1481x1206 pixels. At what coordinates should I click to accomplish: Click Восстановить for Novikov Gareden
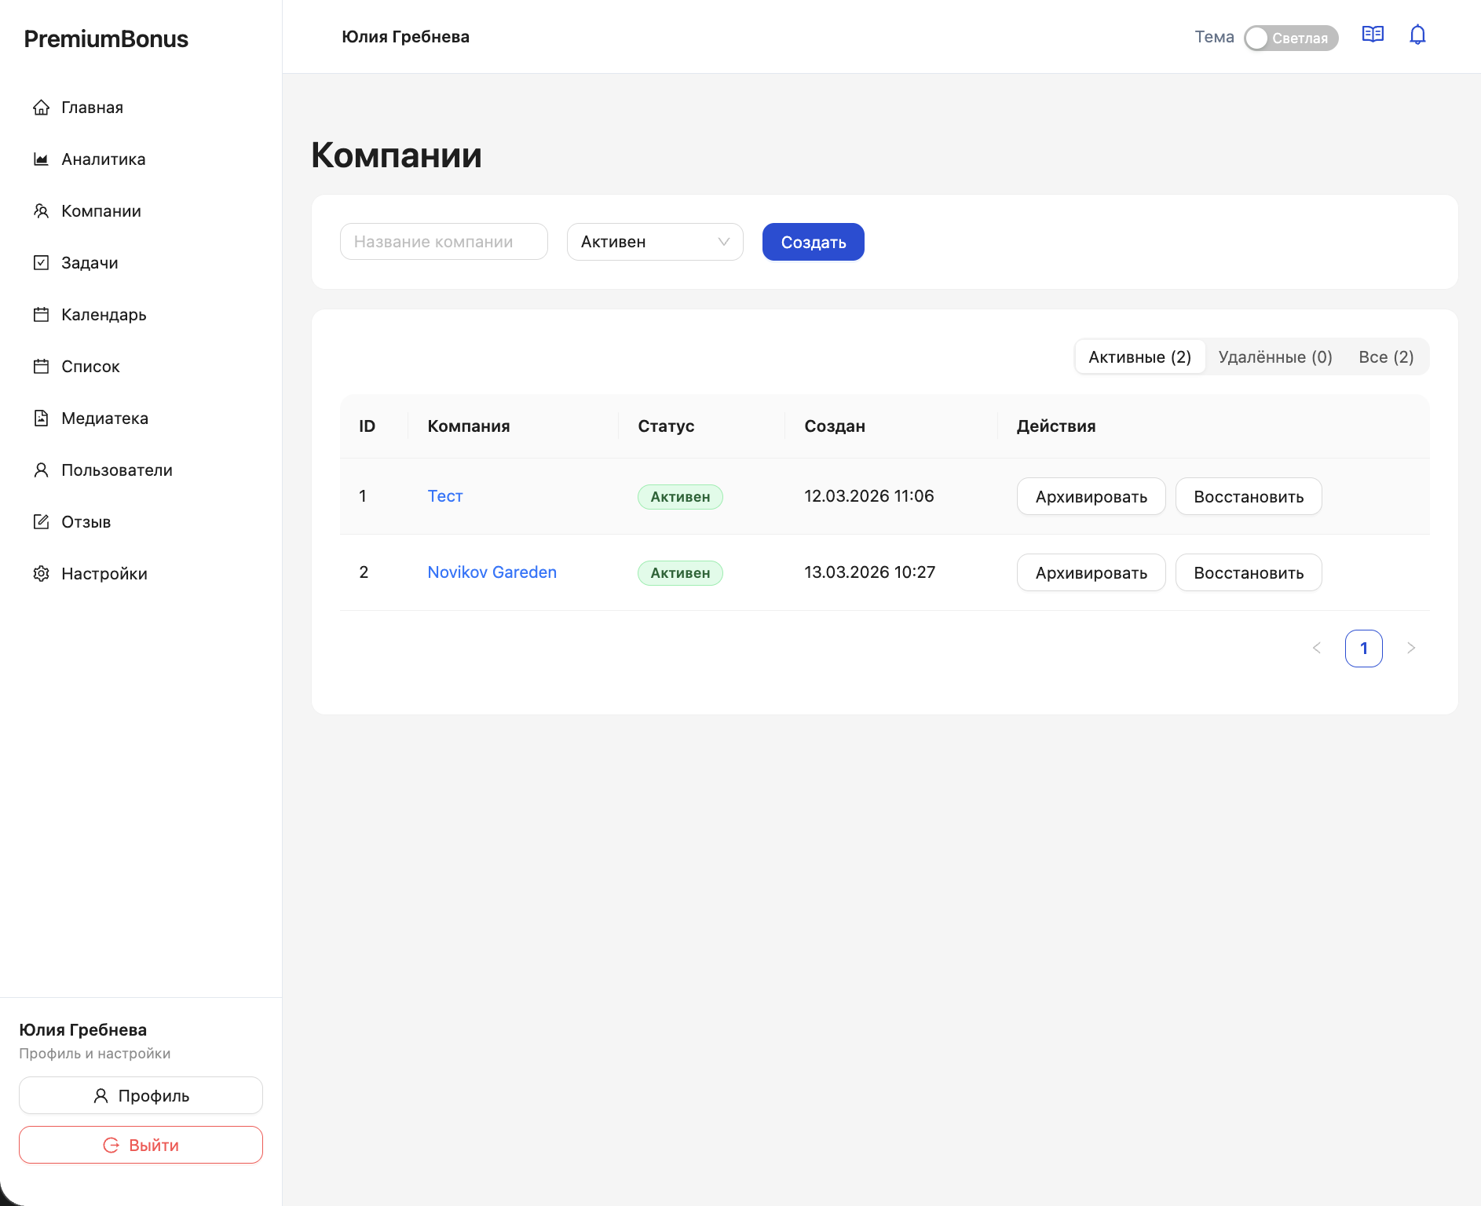coord(1248,573)
